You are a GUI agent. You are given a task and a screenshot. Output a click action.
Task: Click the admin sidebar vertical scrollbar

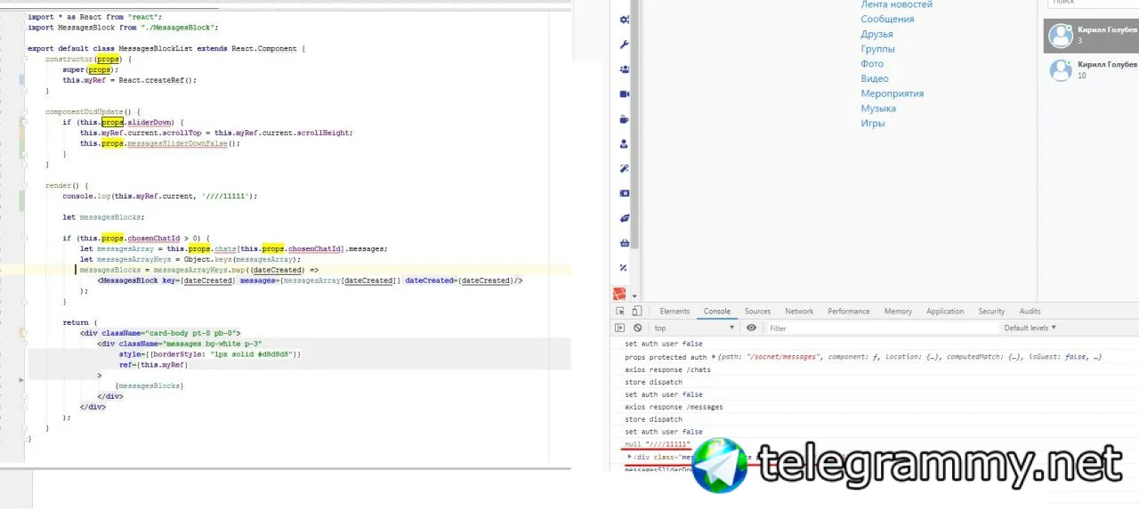tap(635, 125)
